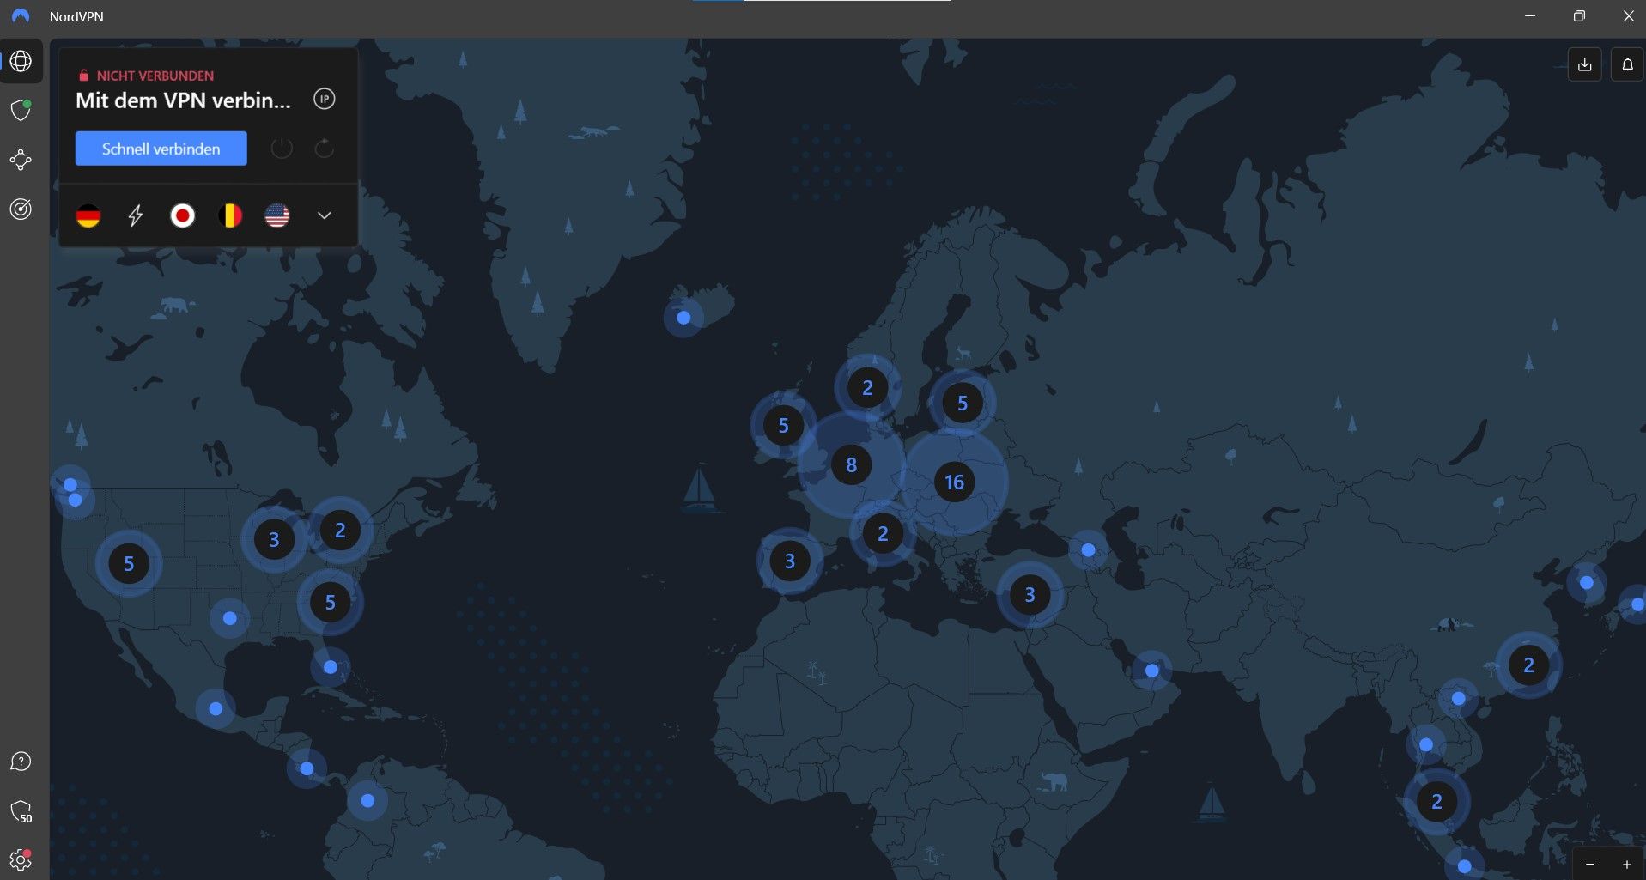The image size is (1646, 880).
Task: Select the Florida server dot
Action: point(331,667)
